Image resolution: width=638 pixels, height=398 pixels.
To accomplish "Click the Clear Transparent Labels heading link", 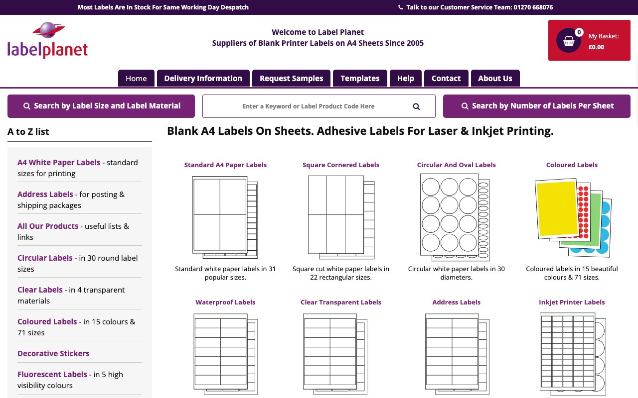I will (341, 302).
